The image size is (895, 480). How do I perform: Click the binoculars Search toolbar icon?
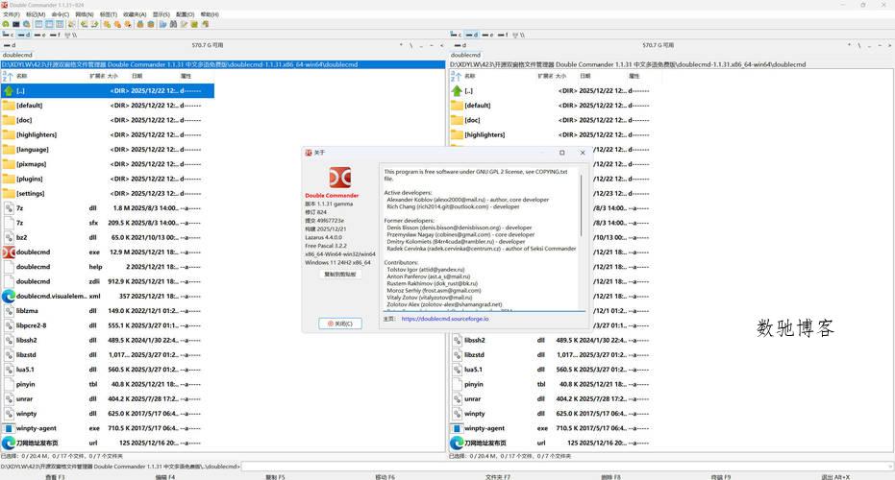[173, 24]
